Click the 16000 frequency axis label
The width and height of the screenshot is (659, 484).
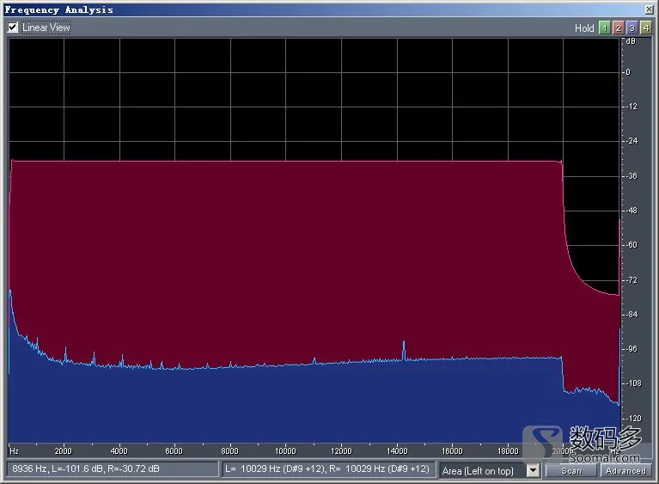pyautogui.click(x=452, y=450)
